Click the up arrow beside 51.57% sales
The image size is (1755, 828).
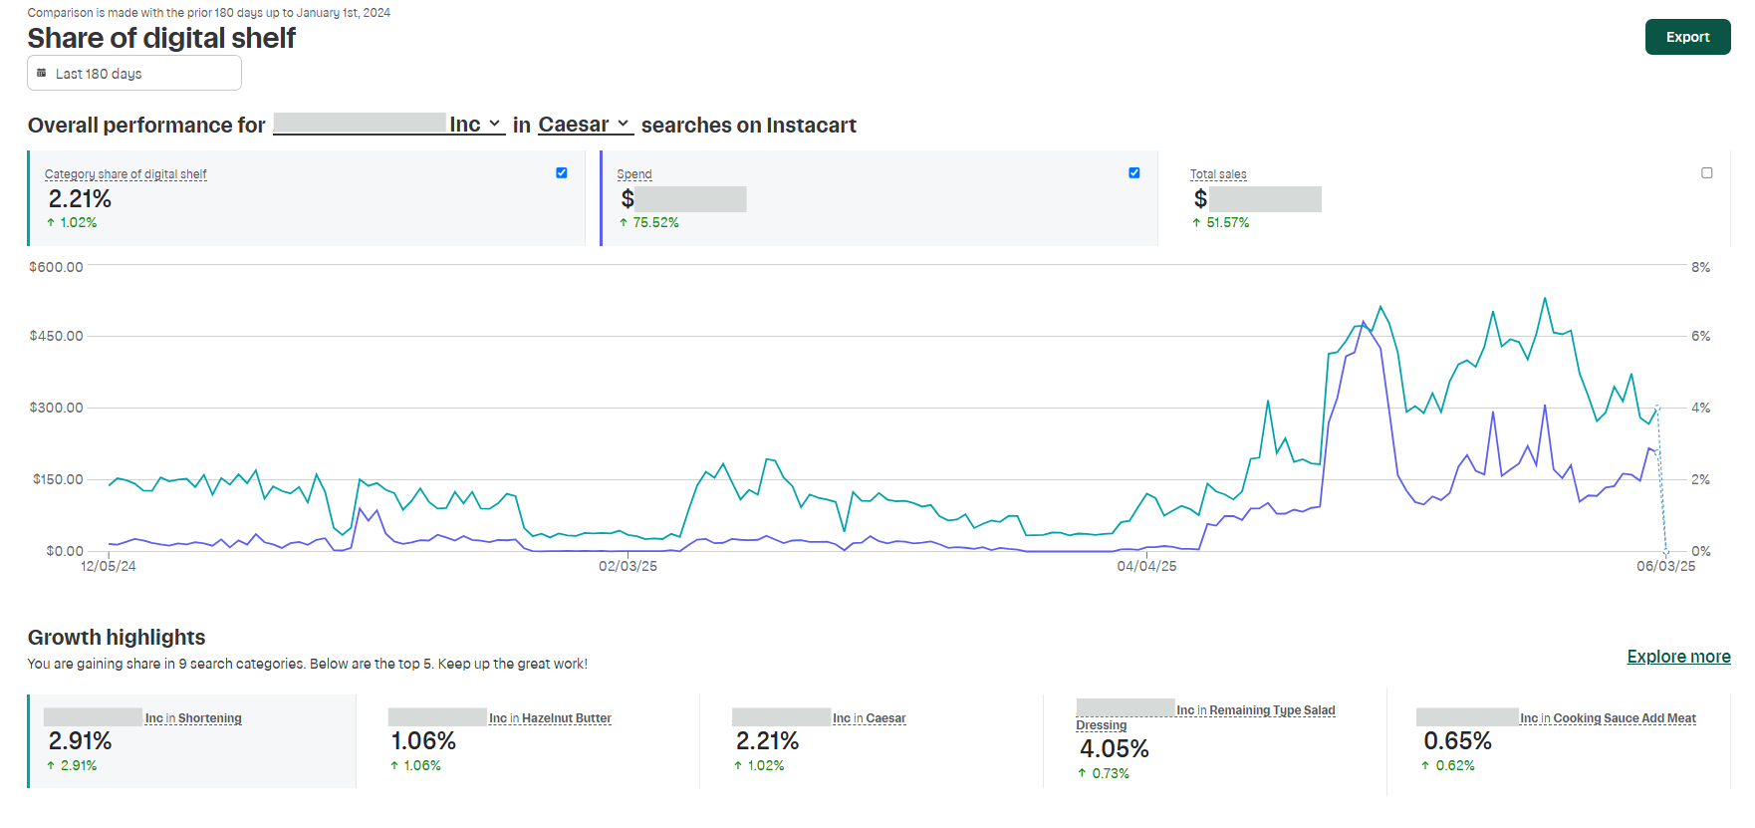tap(1196, 223)
